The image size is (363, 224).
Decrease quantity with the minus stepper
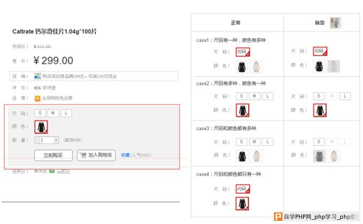coord(37,140)
